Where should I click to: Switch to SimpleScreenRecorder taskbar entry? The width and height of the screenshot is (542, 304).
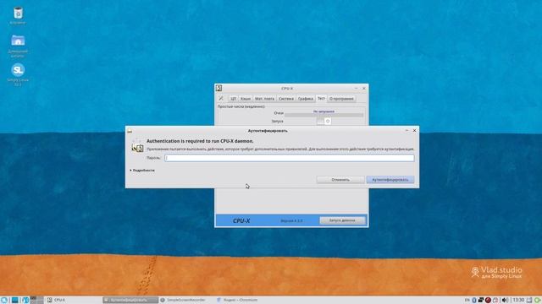point(186,301)
